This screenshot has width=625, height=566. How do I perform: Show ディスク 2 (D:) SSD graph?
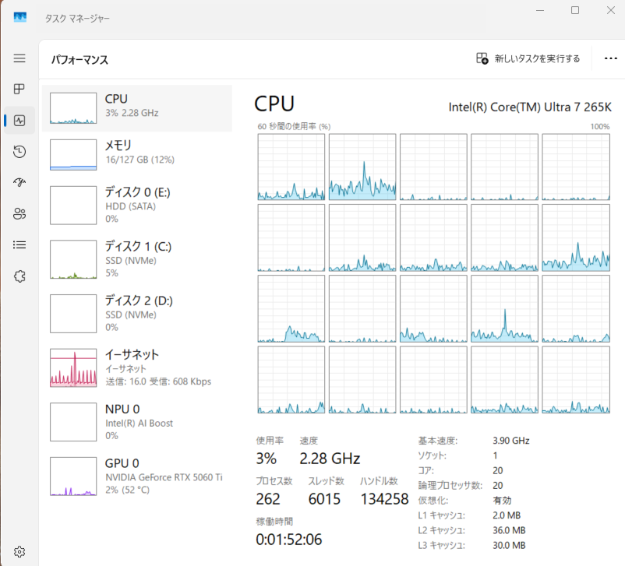click(137, 314)
